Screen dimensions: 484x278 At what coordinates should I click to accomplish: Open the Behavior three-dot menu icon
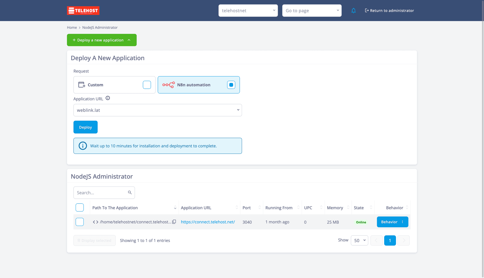pyautogui.click(x=402, y=222)
